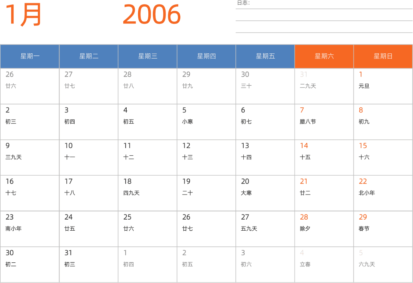Viewport: 413px width, 283px height.
Task: Select the orange 星期六 header
Action: [324, 56]
